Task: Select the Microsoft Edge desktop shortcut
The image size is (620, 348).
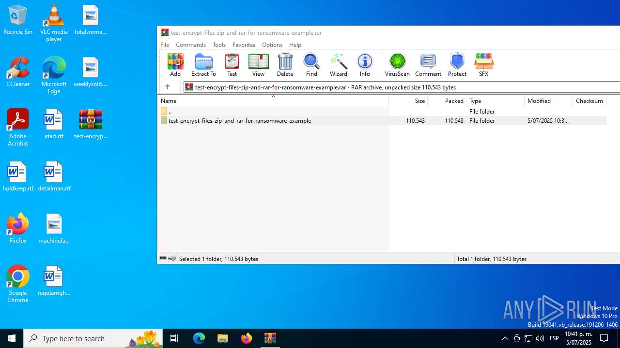Action: [54, 75]
